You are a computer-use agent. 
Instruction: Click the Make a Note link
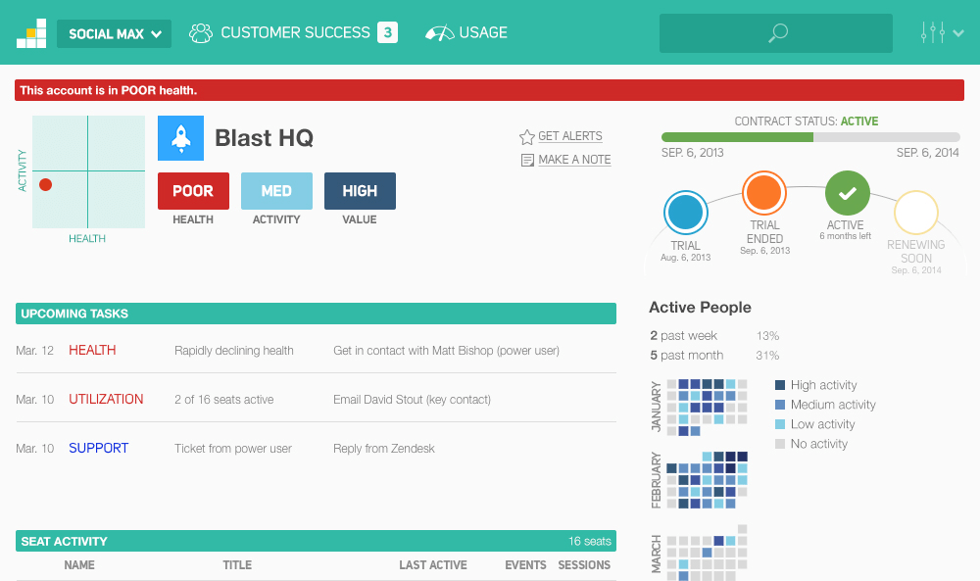[x=573, y=160]
